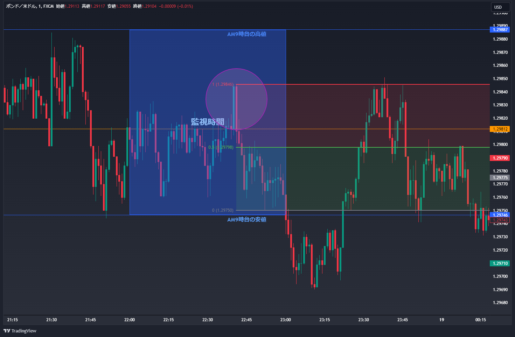Click the orange 1.29812 price label
Screen dimensions: 515x337
(x=500, y=129)
